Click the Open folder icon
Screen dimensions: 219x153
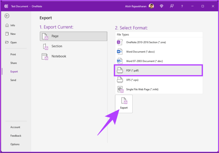pyautogui.click(x=7, y=42)
